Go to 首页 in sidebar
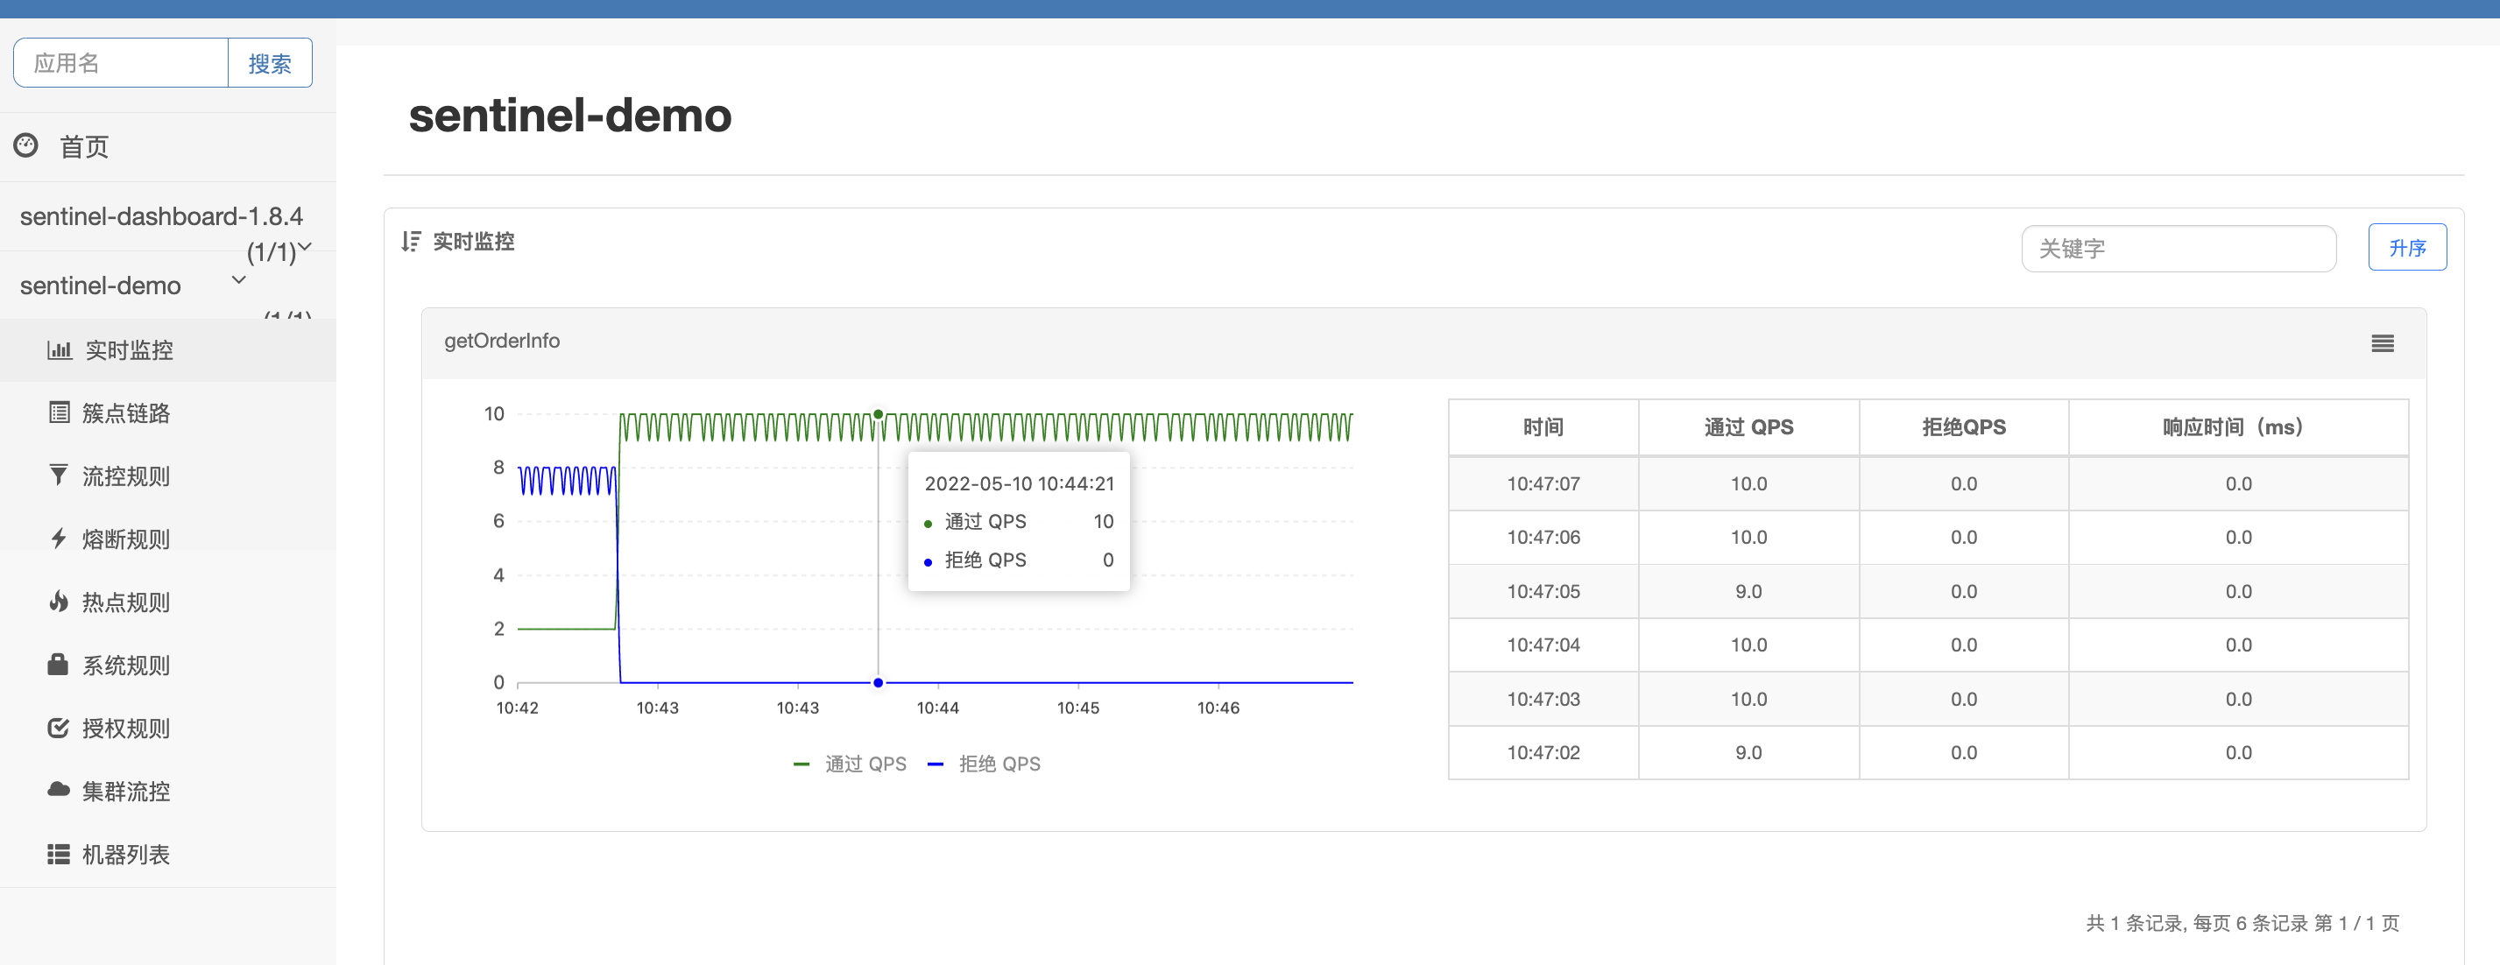The width and height of the screenshot is (2500, 965). pos(83,146)
